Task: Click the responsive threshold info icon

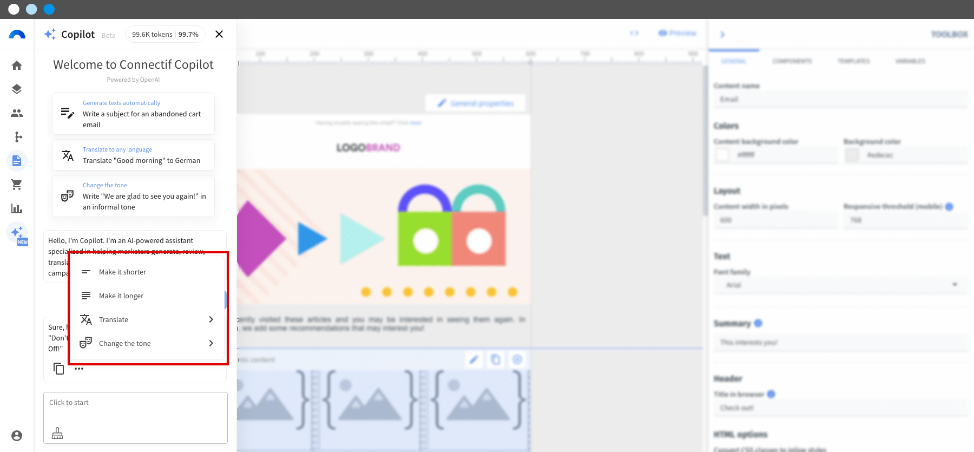Action: [949, 206]
